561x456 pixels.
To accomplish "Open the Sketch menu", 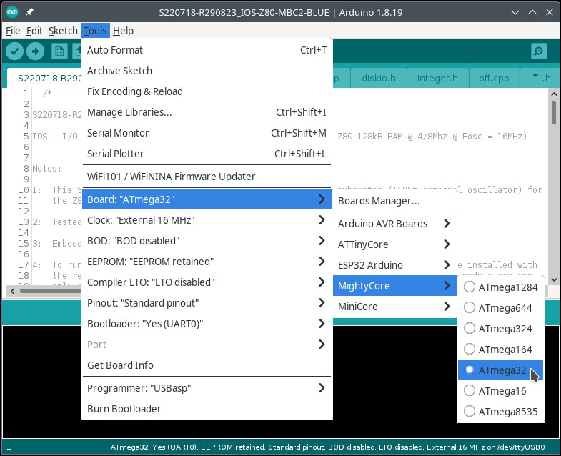I will (x=63, y=31).
